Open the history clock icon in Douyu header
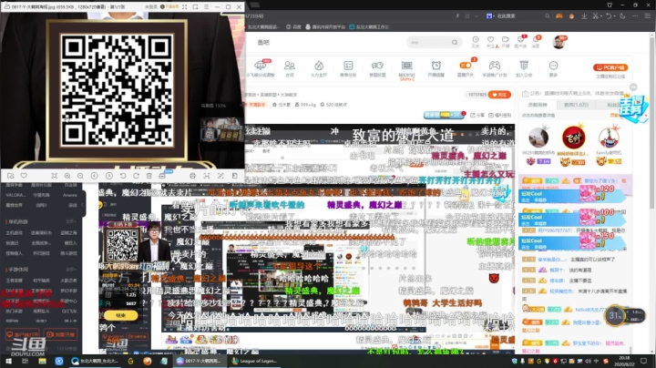The width and height of the screenshot is (656, 368). 476,41
